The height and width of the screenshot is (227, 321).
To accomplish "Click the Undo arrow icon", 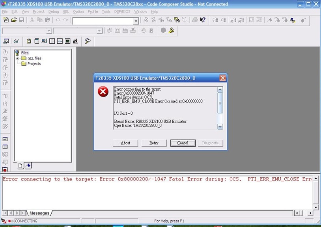I will point(58,20).
